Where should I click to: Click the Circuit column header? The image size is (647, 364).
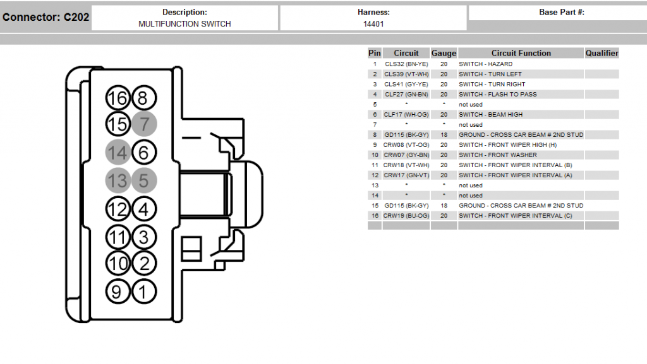tap(406, 54)
